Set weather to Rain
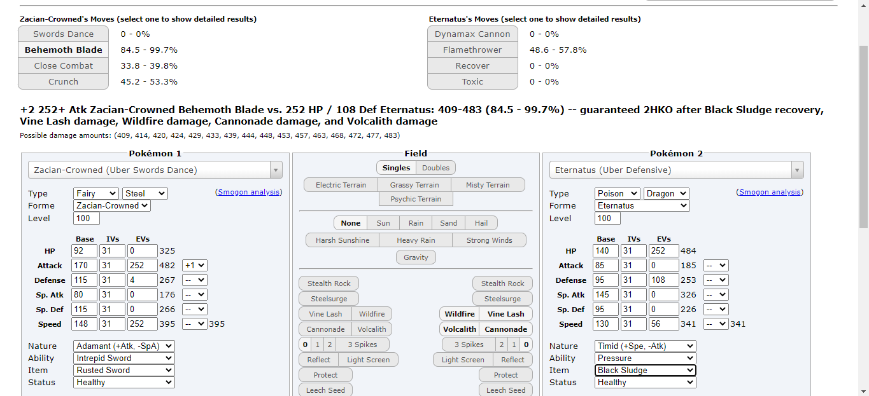869x396 pixels. pos(416,223)
